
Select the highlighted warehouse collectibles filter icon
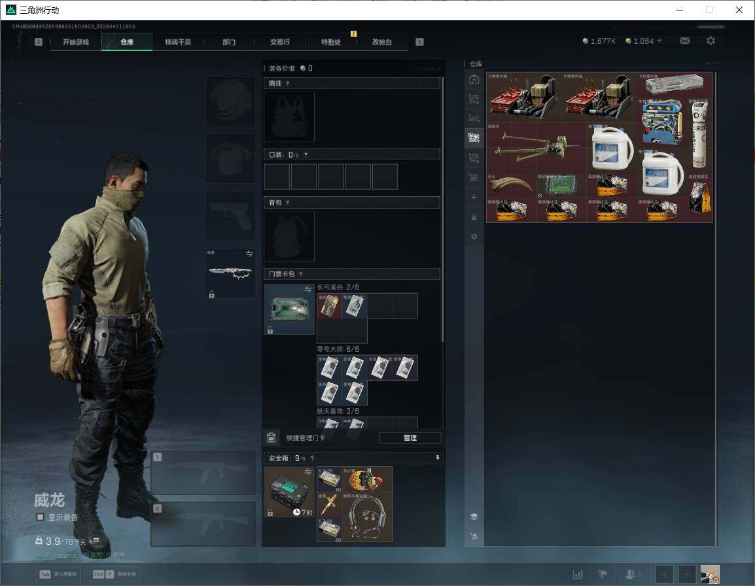coord(474,138)
